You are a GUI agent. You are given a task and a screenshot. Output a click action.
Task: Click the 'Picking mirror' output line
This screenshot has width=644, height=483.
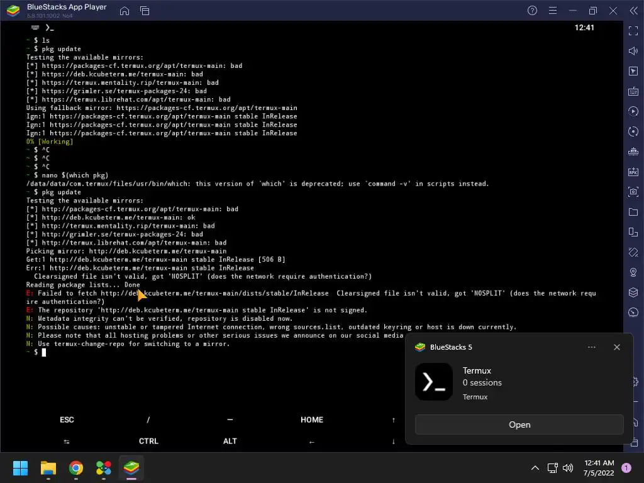tap(126, 251)
